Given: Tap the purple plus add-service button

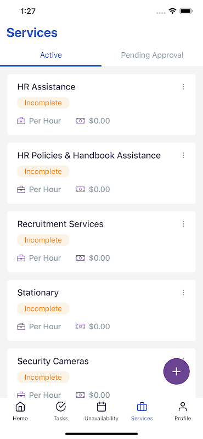Looking at the screenshot, I should tap(177, 372).
